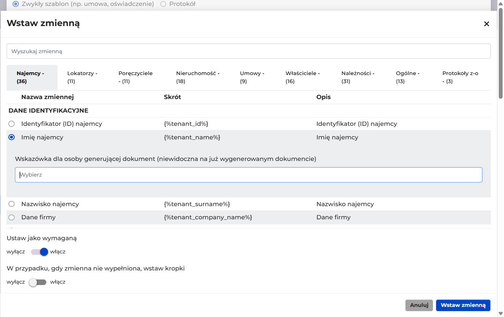Viewport: 504px width, 317px height.
Task: Click the page scroll-down arrow
Action: 501,314
